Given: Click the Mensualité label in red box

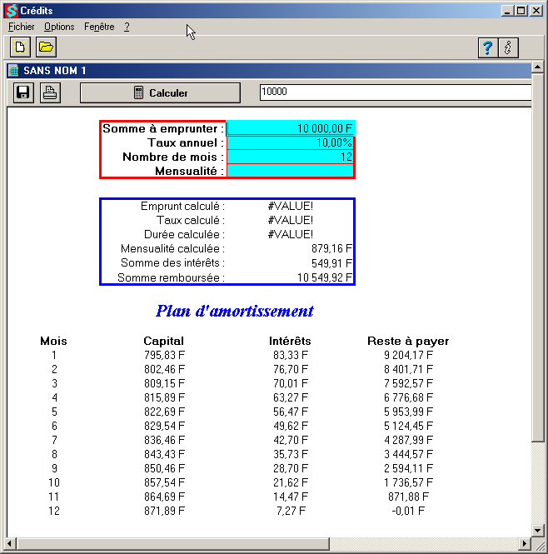Looking at the screenshot, I should (189, 171).
